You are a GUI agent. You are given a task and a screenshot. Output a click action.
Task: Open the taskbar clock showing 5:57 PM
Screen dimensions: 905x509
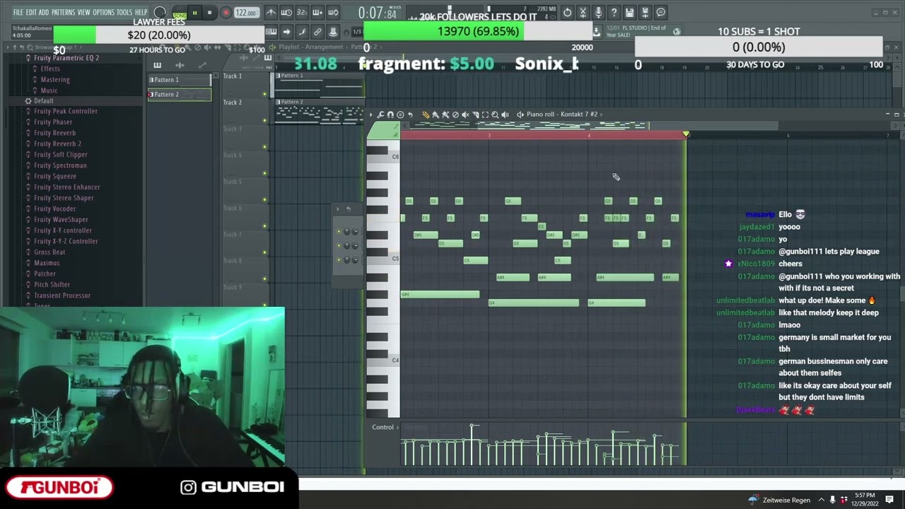[x=865, y=500]
